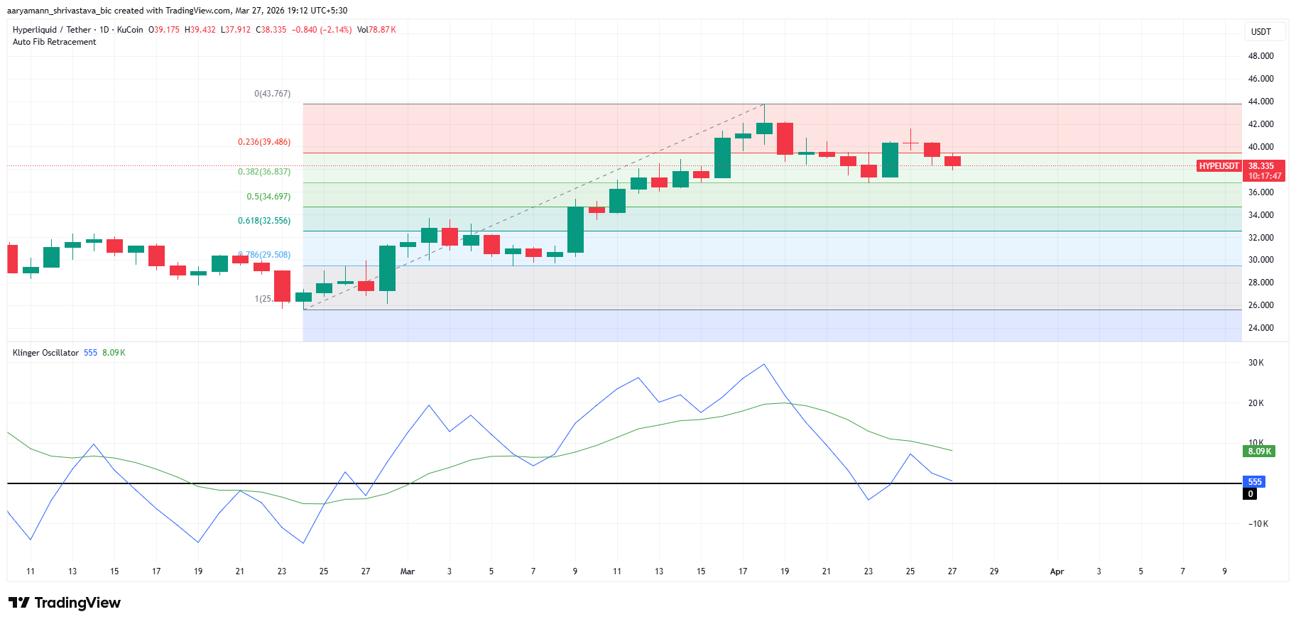Click the 0(43.767) Fib top level label
The height and width of the screenshot is (624, 1296).
(x=272, y=94)
